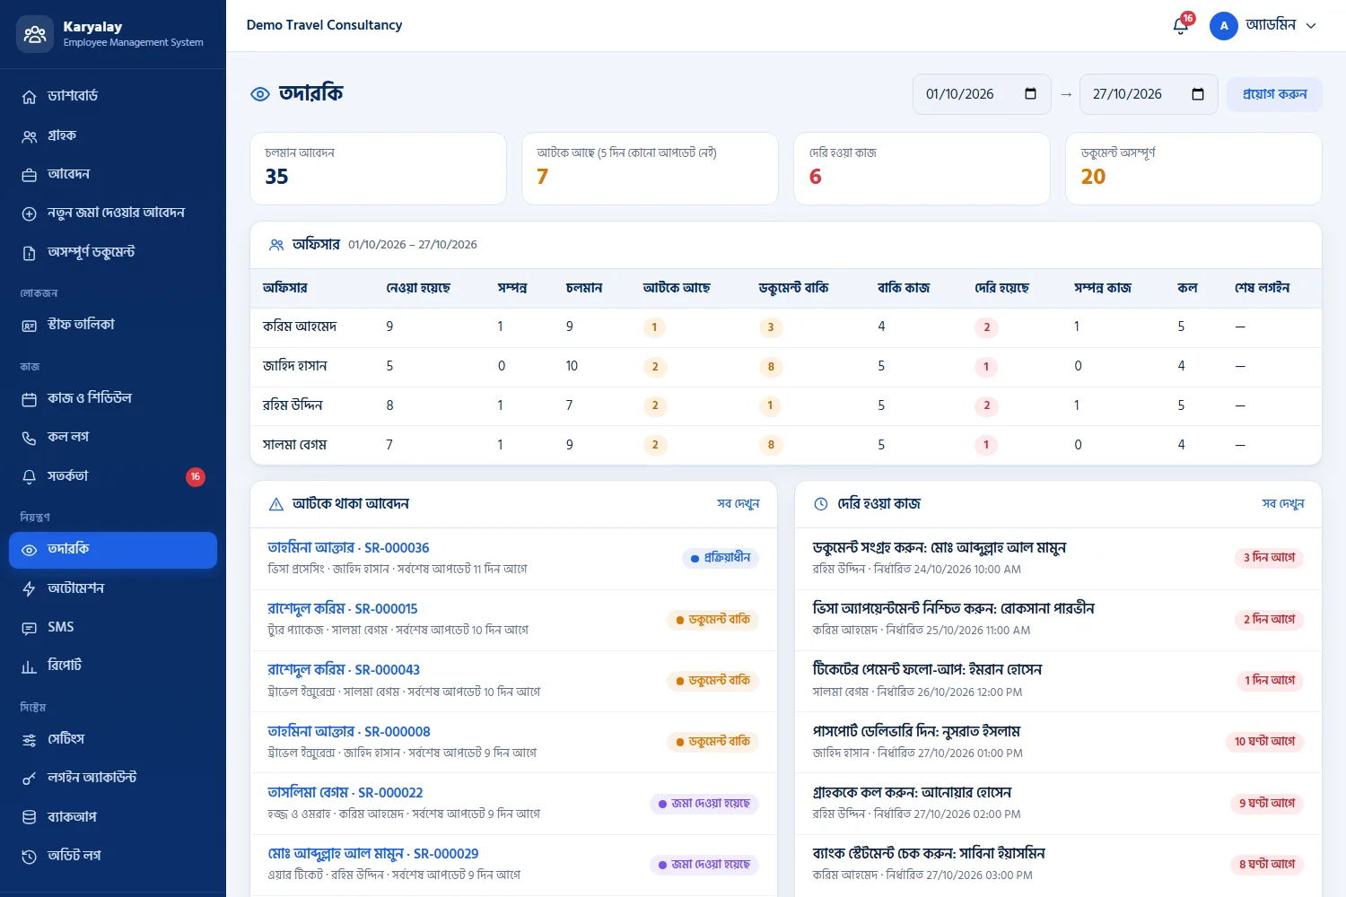Click the কাজ ও শিডিউল calendar icon
The height and width of the screenshot is (897, 1346).
tap(30, 399)
